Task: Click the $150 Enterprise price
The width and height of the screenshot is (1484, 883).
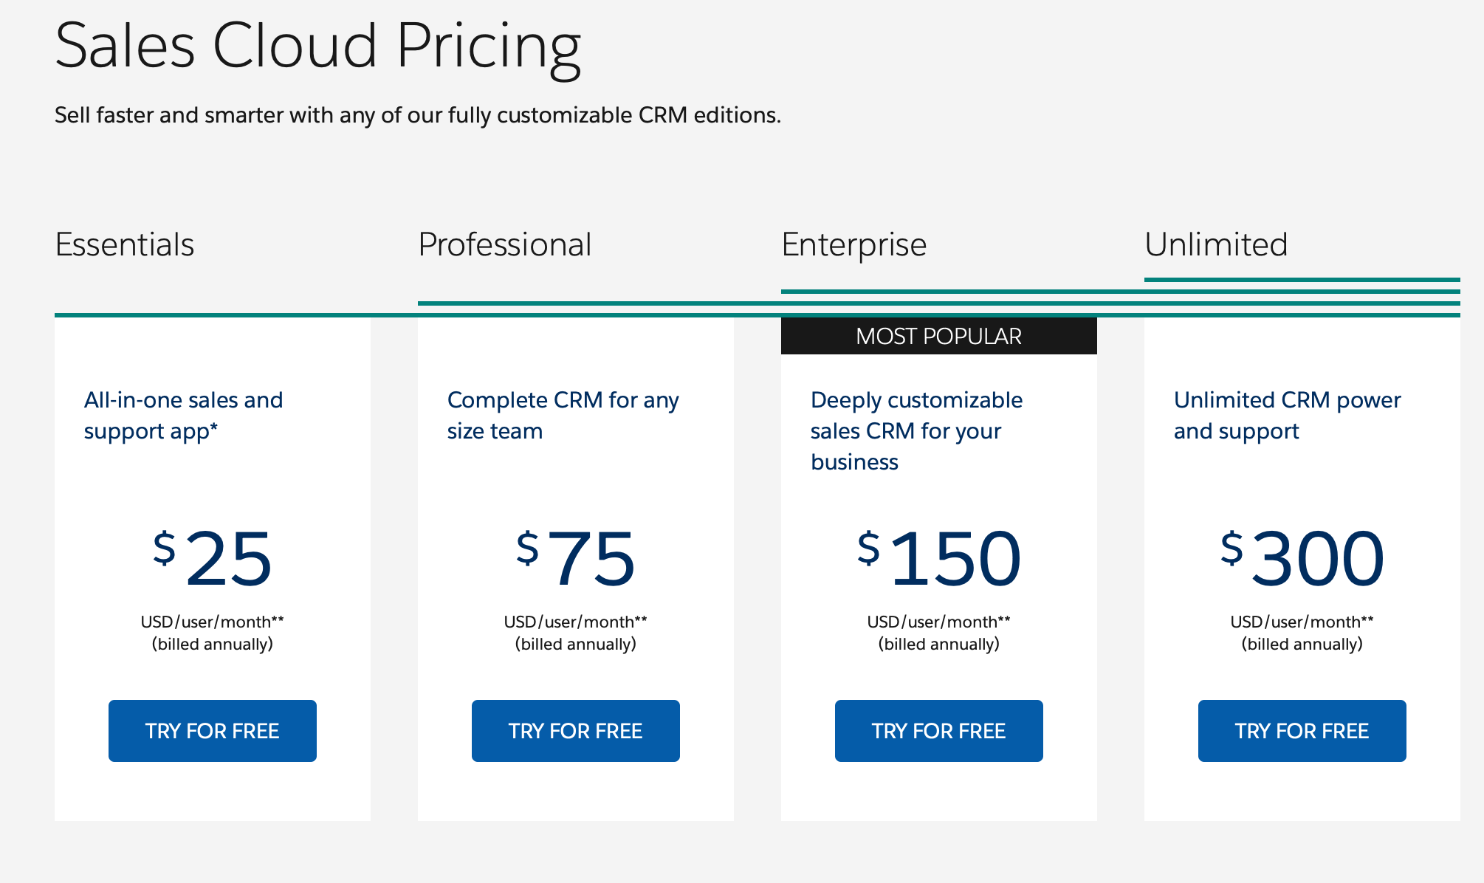Action: (x=939, y=559)
